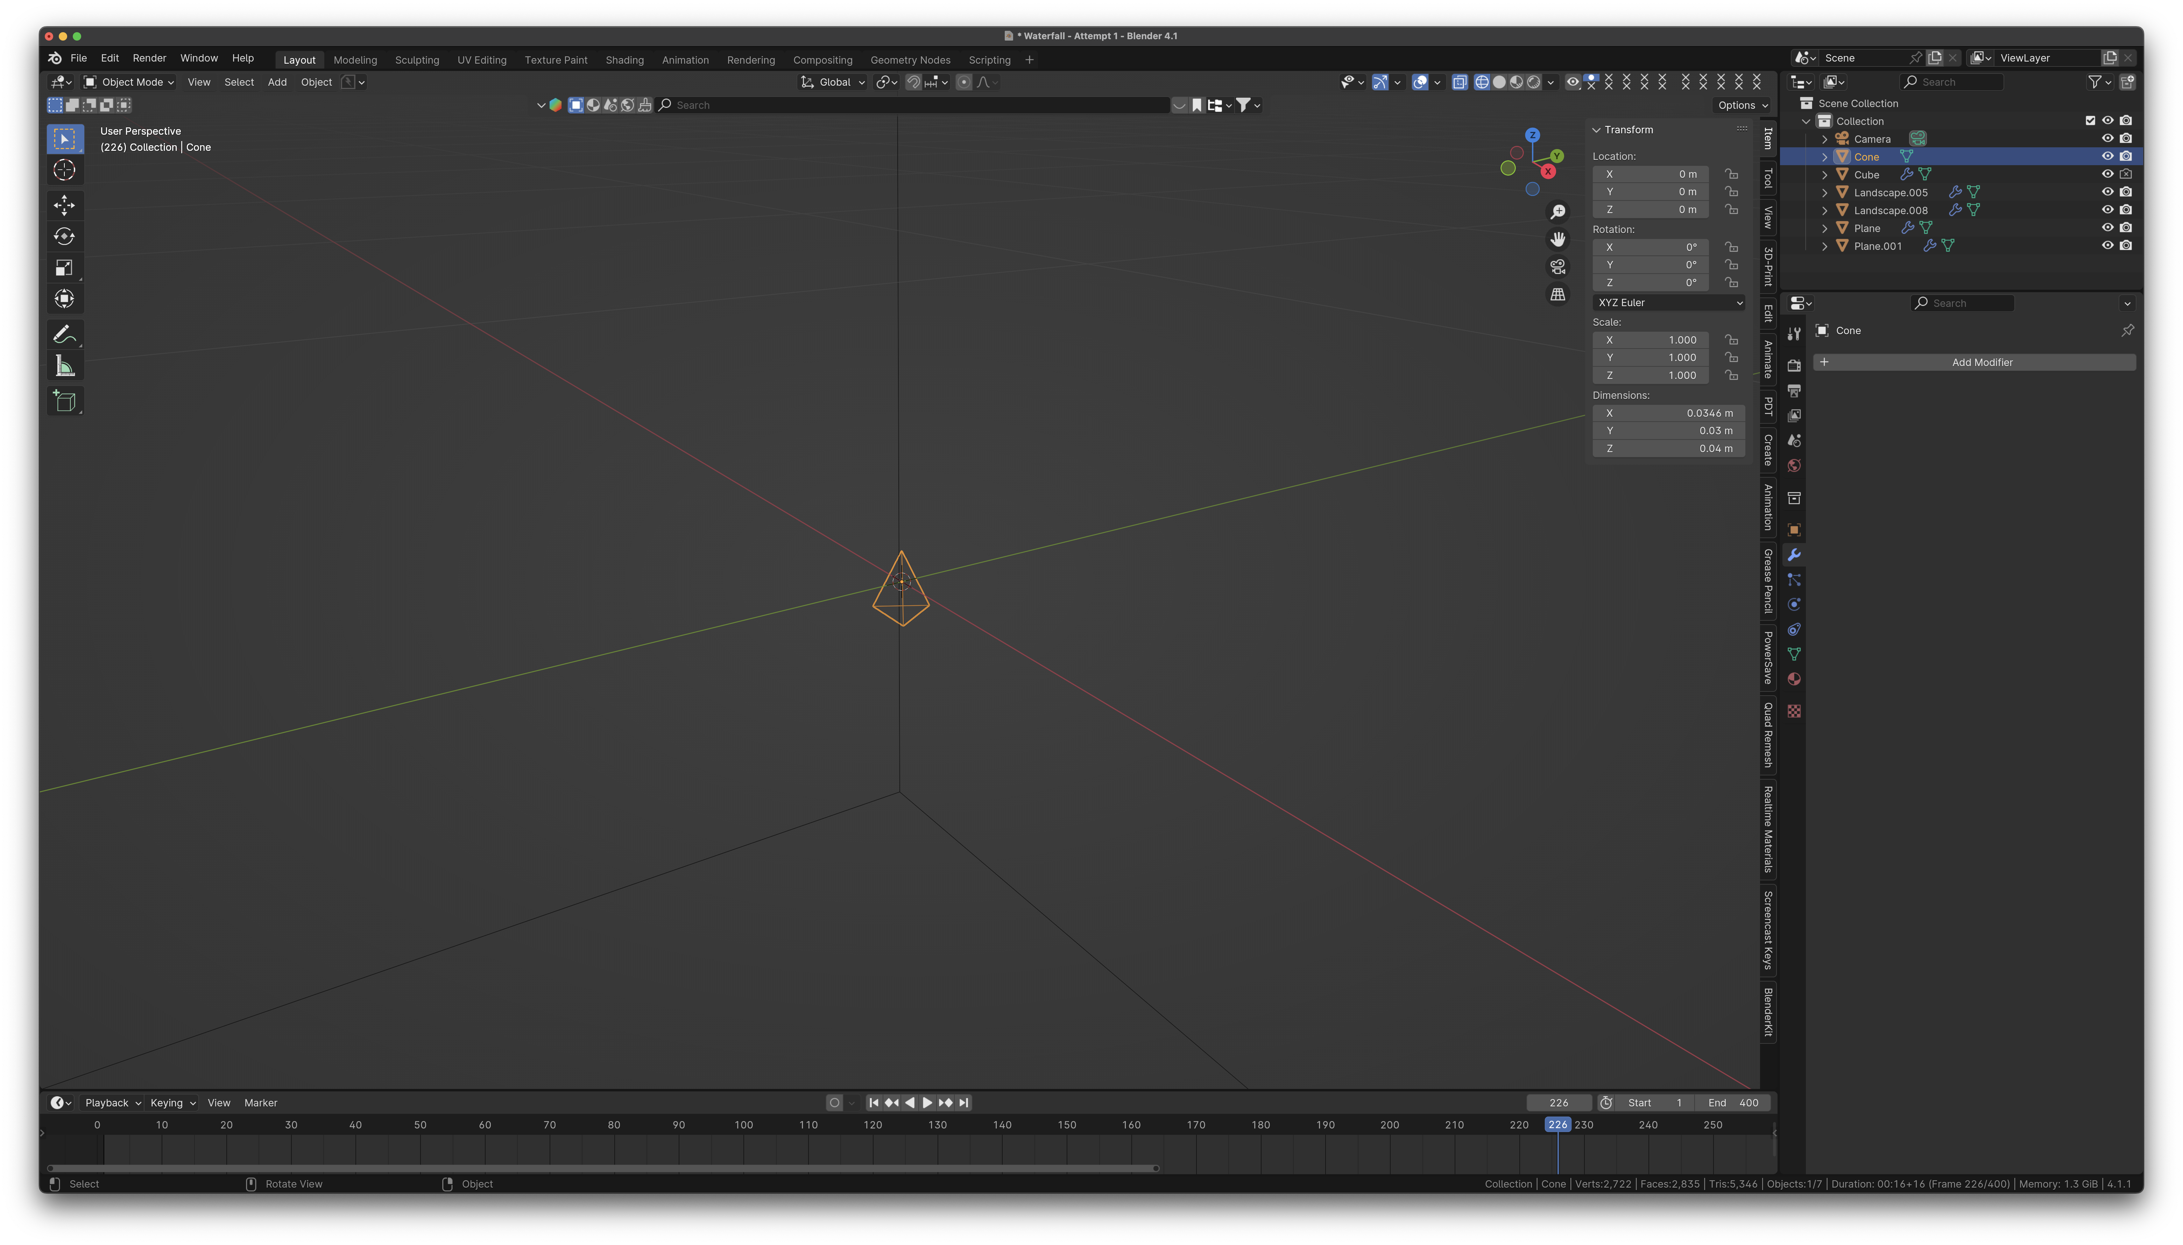Click the pan view hand icon

coord(1557,239)
